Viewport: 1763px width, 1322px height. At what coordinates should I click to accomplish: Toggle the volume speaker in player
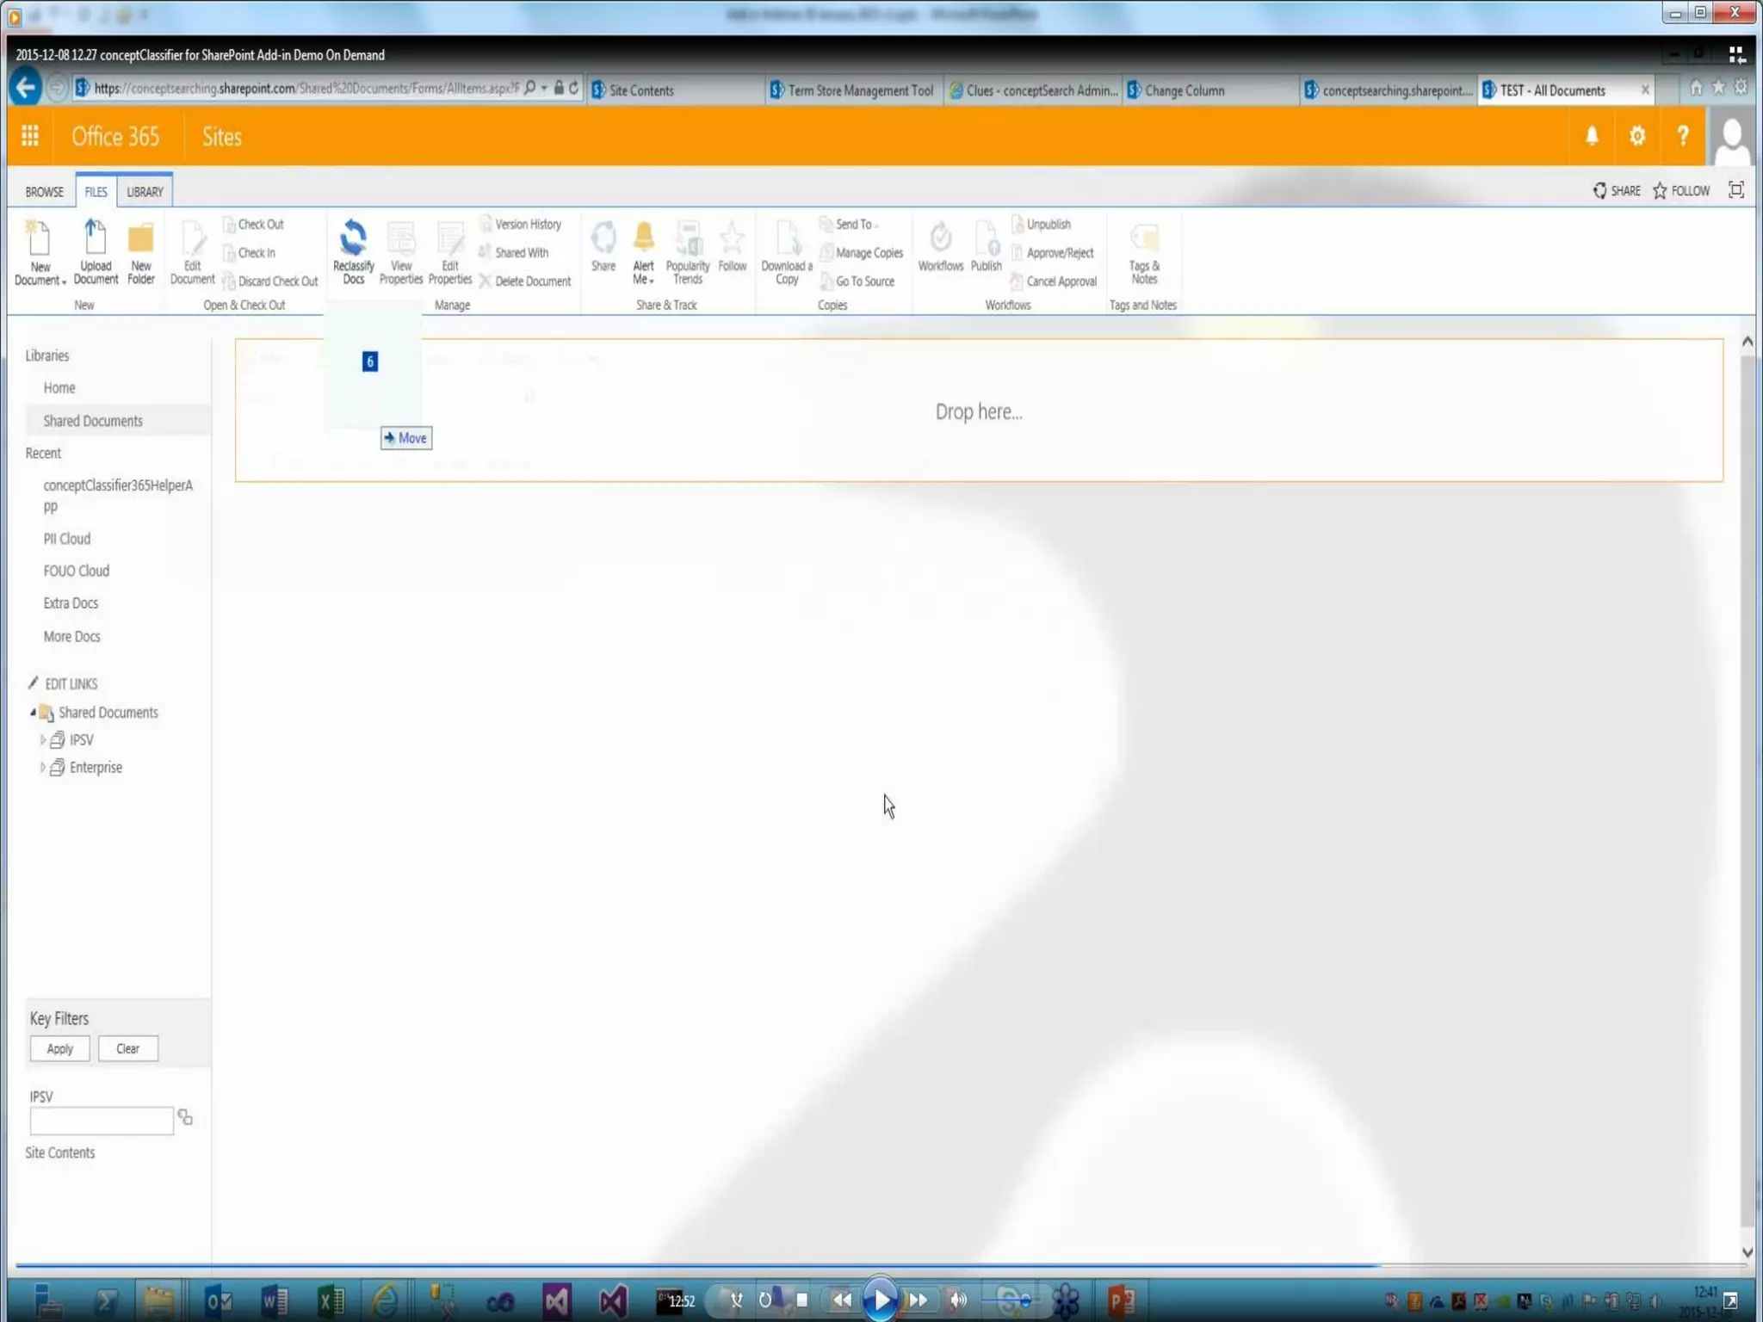point(957,1300)
